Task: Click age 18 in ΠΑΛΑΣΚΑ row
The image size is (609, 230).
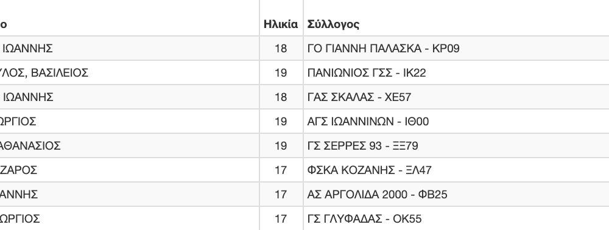Action: pyautogui.click(x=281, y=49)
